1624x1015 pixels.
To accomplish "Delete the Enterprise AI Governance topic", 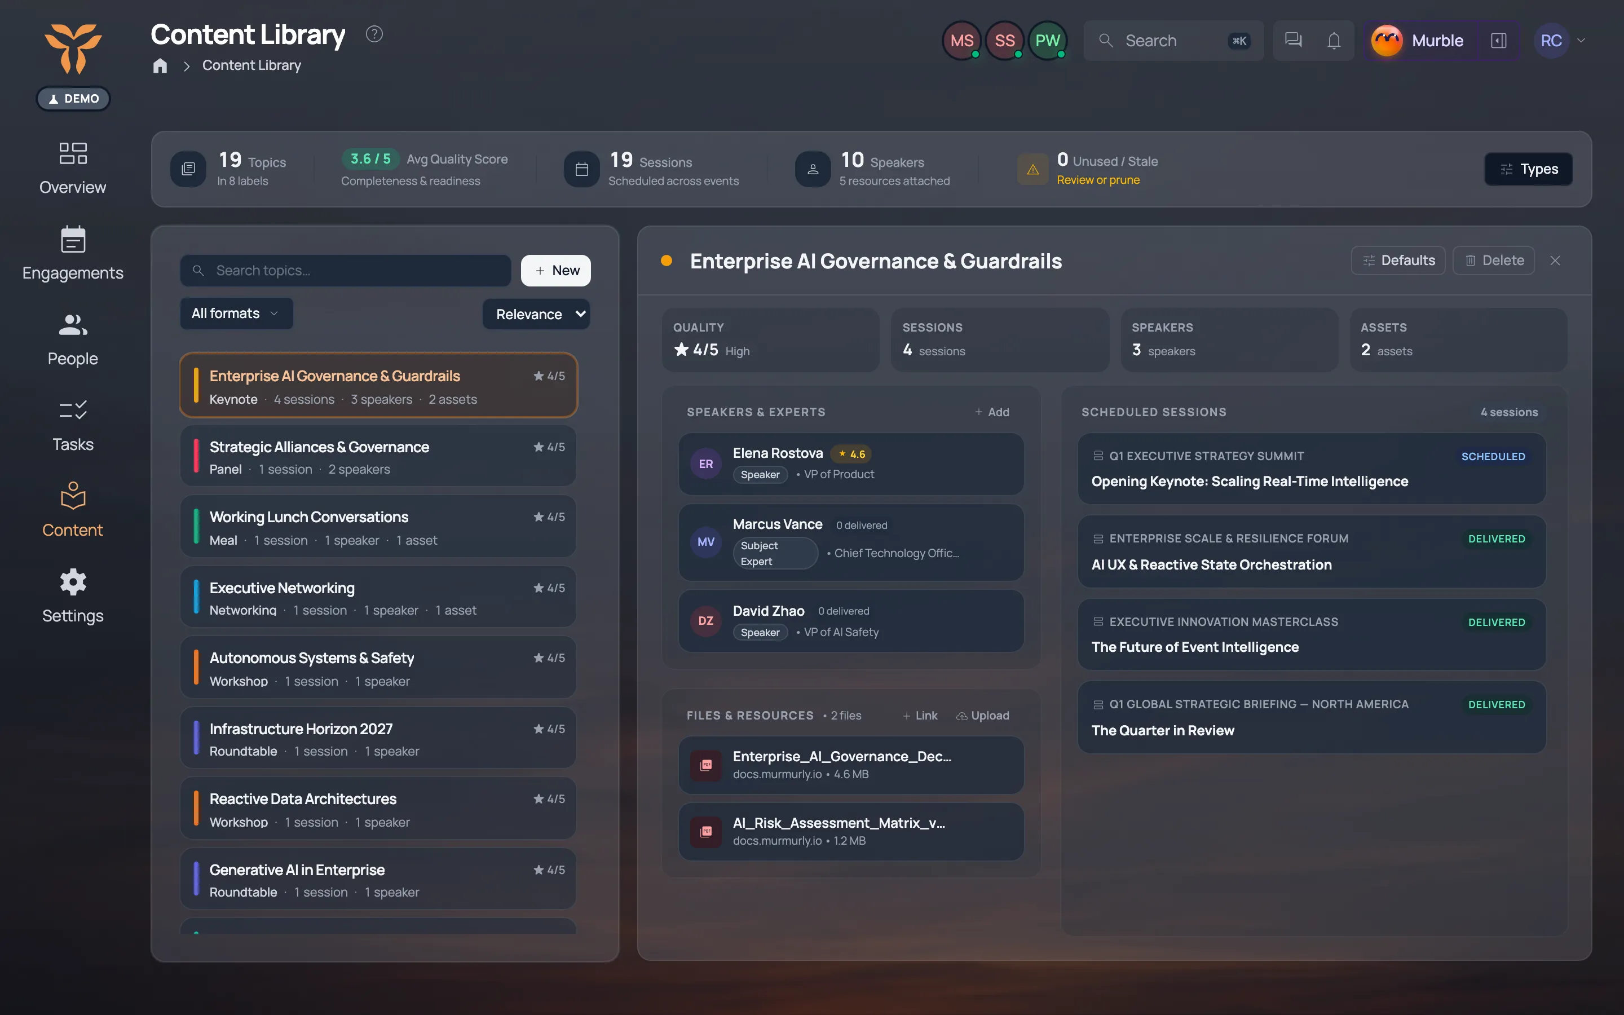I will point(1493,261).
